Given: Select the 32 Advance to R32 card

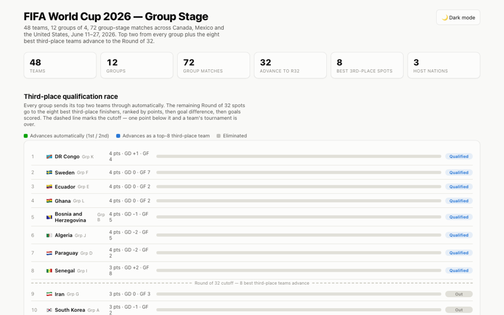Looking at the screenshot, I should 290,66.
